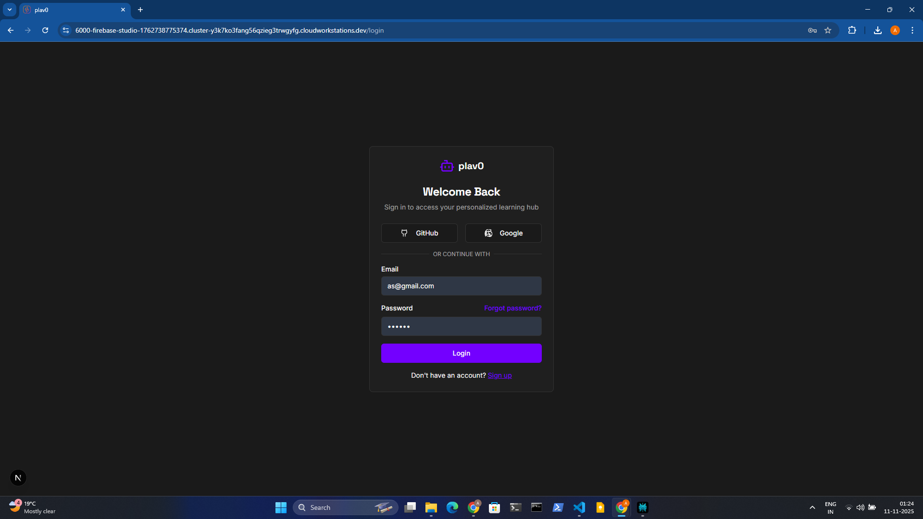Screen dimensions: 923x519
Task: Click the Email input field
Action: click(x=461, y=286)
